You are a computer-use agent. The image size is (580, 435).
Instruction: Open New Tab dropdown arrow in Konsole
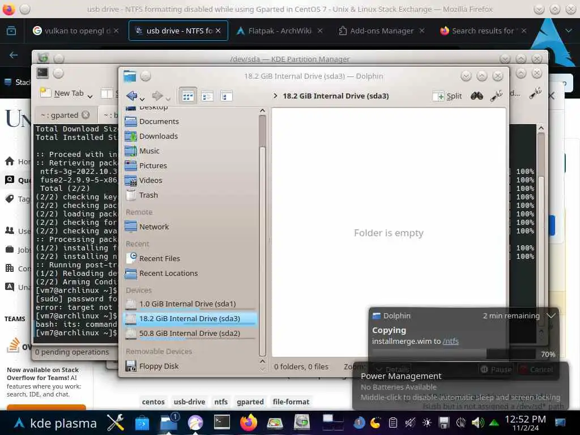(x=90, y=96)
